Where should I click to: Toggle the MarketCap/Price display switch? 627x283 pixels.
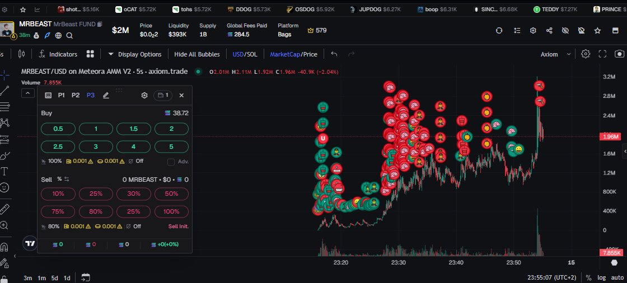point(293,54)
